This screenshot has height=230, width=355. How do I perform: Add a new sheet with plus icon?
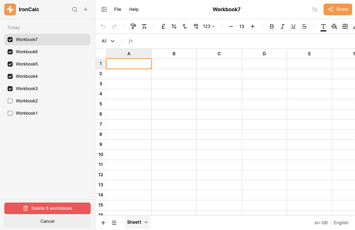(103, 223)
